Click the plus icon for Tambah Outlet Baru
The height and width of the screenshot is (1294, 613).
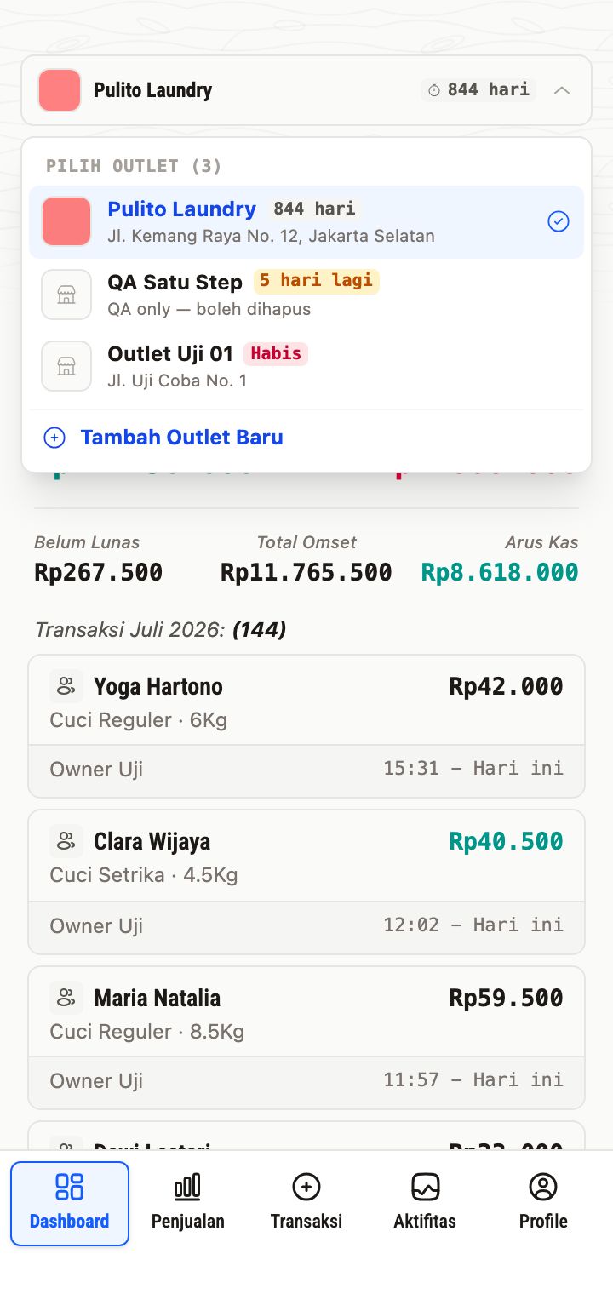click(54, 438)
